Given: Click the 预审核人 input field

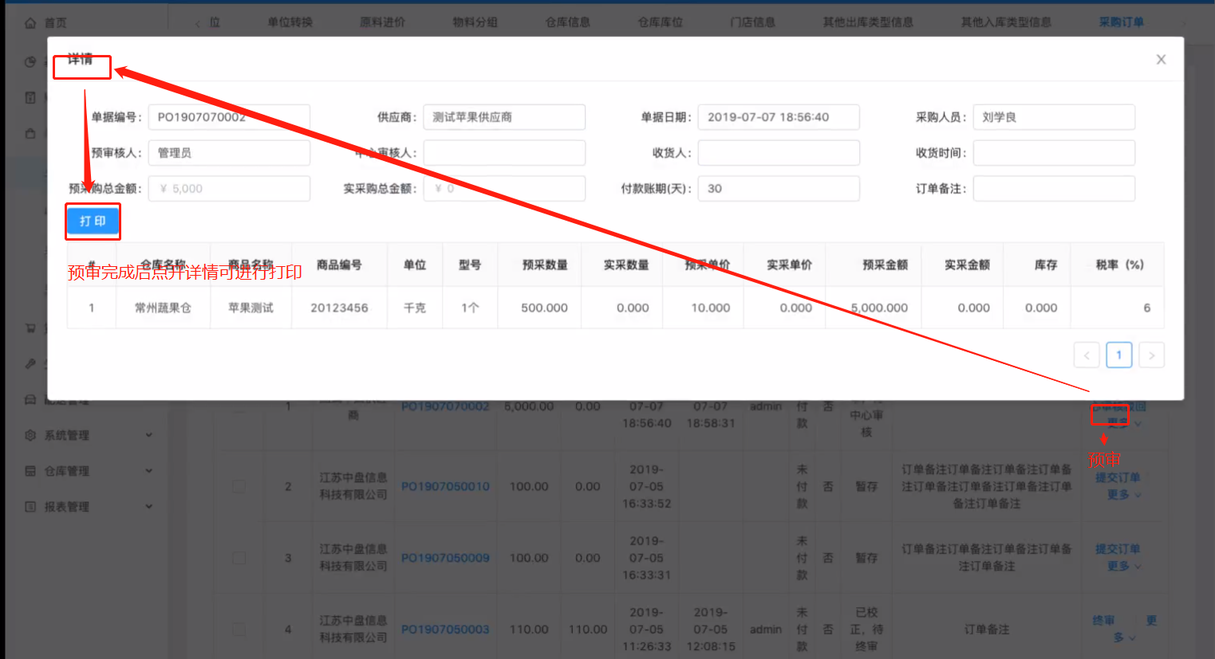Looking at the screenshot, I should 229,153.
